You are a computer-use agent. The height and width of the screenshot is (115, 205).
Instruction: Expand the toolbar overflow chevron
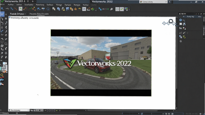[x=129, y=9]
